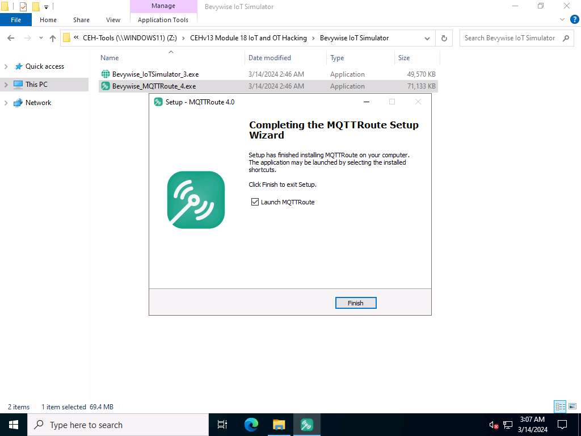Viewport: 581px width, 436px height.
Task: Open recent locations dropdown arrow
Action: point(41,38)
